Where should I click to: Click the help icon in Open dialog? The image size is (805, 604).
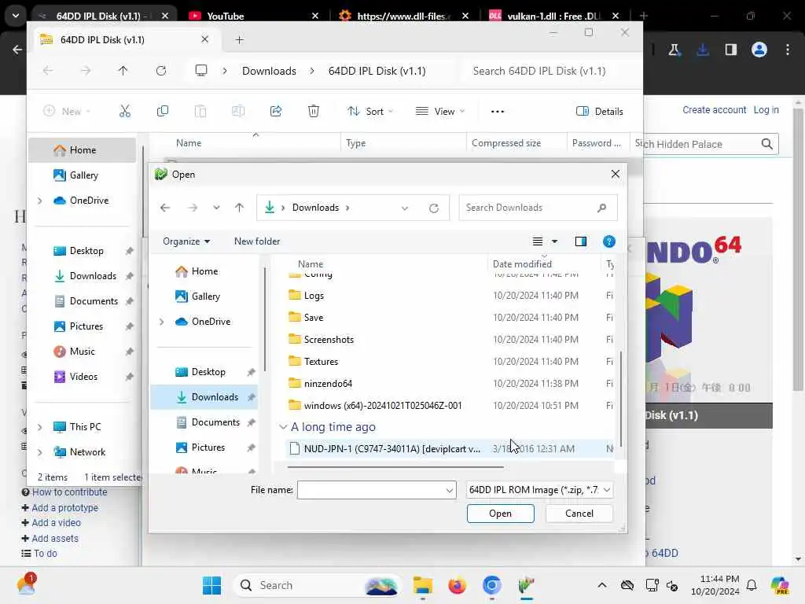(x=609, y=241)
